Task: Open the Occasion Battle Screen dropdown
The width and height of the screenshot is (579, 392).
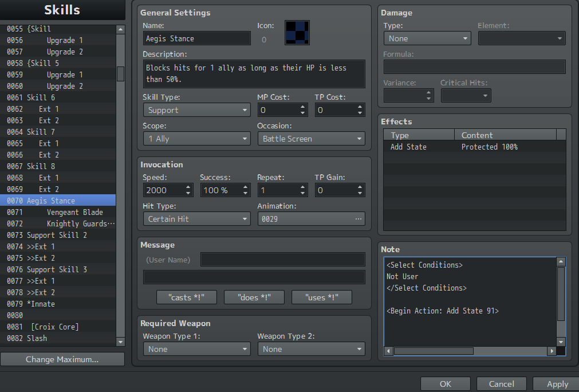Action: tap(312, 139)
